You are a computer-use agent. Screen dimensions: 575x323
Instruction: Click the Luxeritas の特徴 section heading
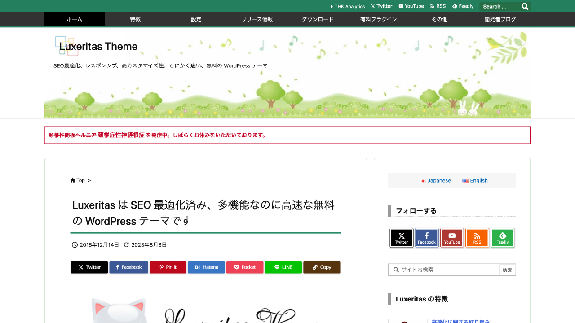[x=422, y=299]
